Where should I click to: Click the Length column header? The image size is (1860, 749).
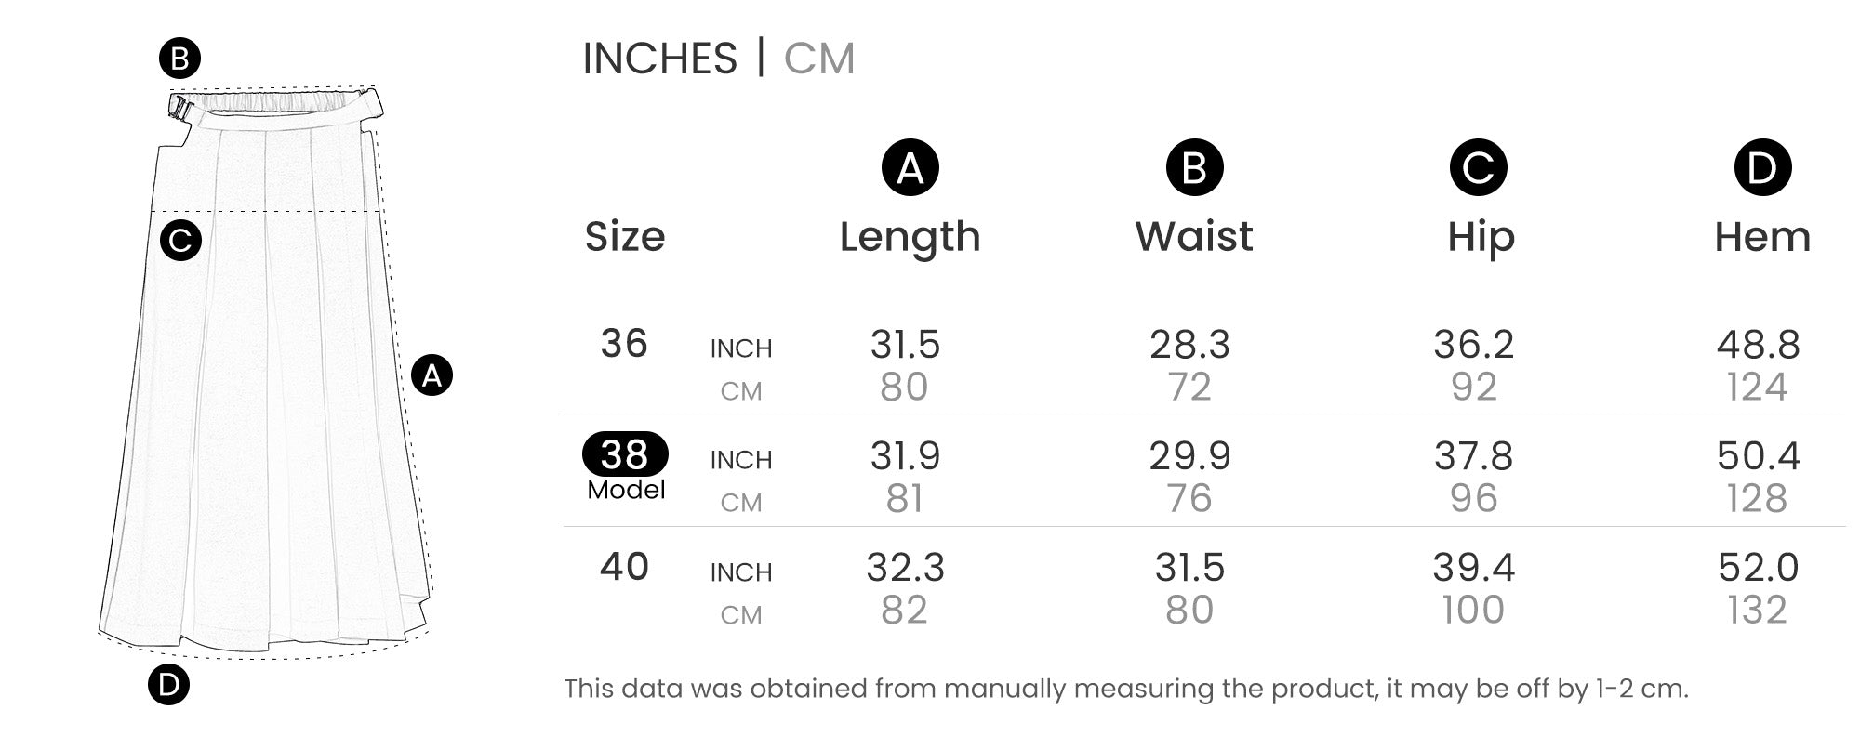910,237
